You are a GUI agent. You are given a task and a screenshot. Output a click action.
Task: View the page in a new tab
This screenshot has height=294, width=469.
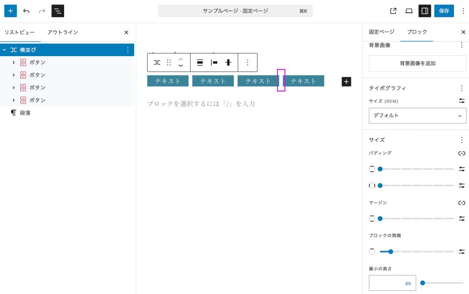393,11
